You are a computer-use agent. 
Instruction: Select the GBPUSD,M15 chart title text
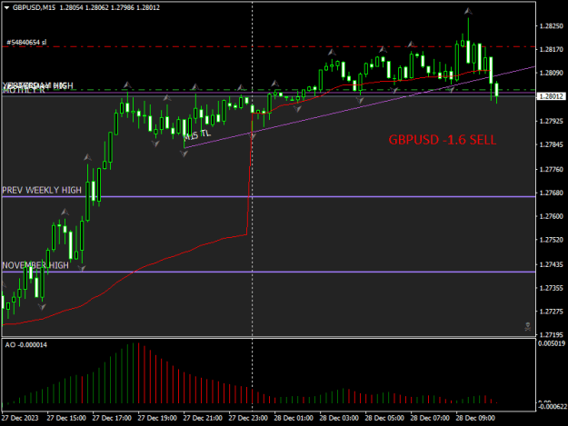34,7
